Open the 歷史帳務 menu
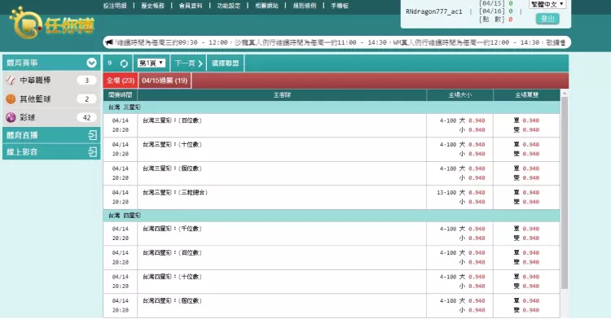Viewport: 611px width, 319px height. click(153, 6)
